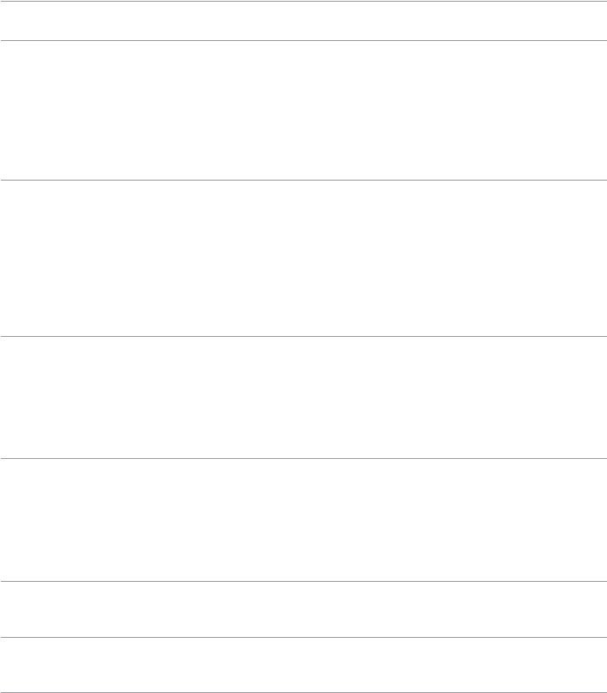The height and width of the screenshot is (693, 607).
Task: Click the seventh horizontal divider from the top
Action: (x=303, y=638)
